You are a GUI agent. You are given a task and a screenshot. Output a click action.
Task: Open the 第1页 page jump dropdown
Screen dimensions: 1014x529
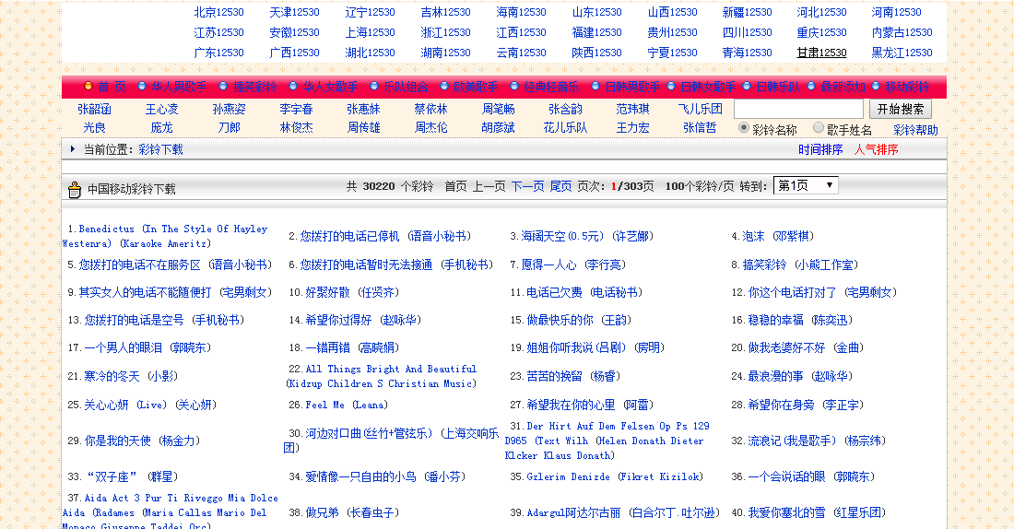805,185
